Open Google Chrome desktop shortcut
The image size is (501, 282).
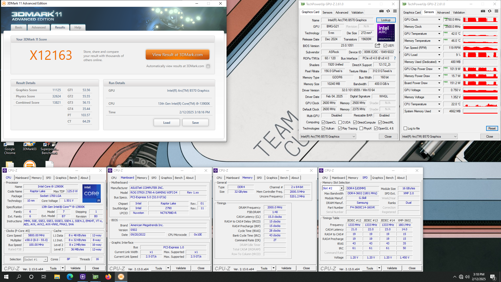coord(10,148)
